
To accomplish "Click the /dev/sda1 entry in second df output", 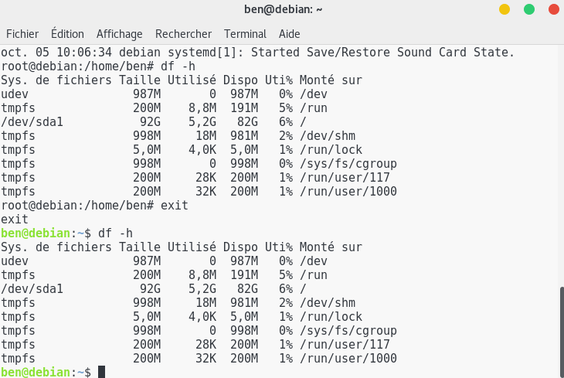I will click(x=32, y=289).
